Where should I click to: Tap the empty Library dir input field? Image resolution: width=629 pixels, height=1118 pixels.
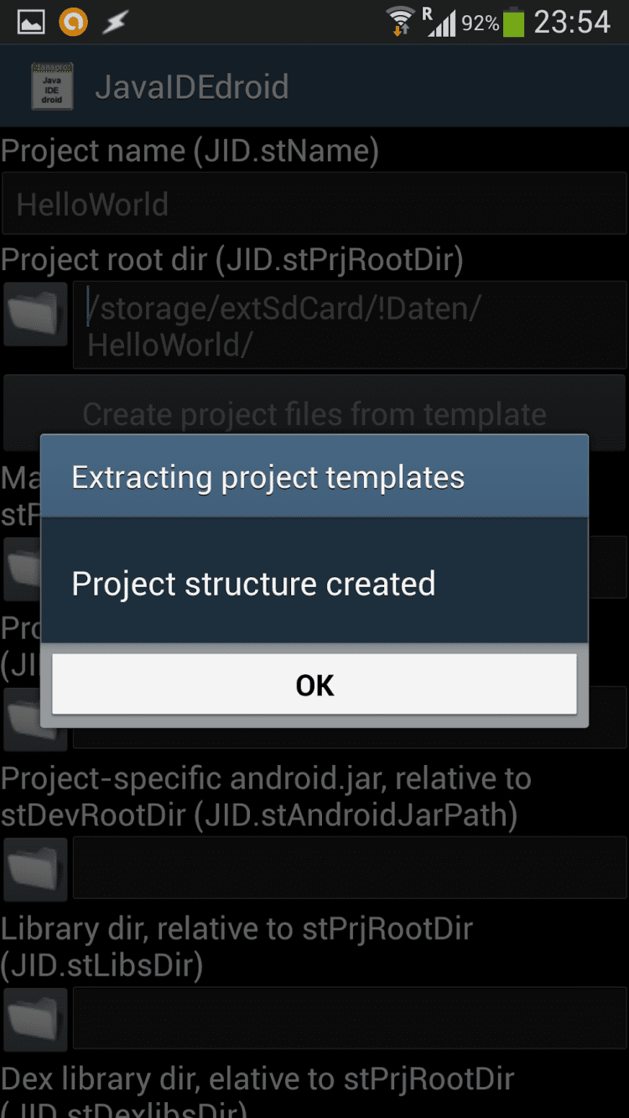pos(349,1019)
